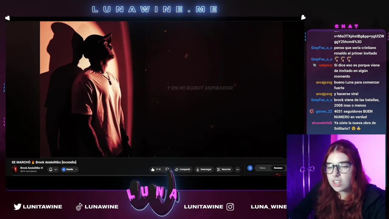Viewport: 389px width, 219px height.
Task: Click the YouTube video player area
Action: pos(161,89)
